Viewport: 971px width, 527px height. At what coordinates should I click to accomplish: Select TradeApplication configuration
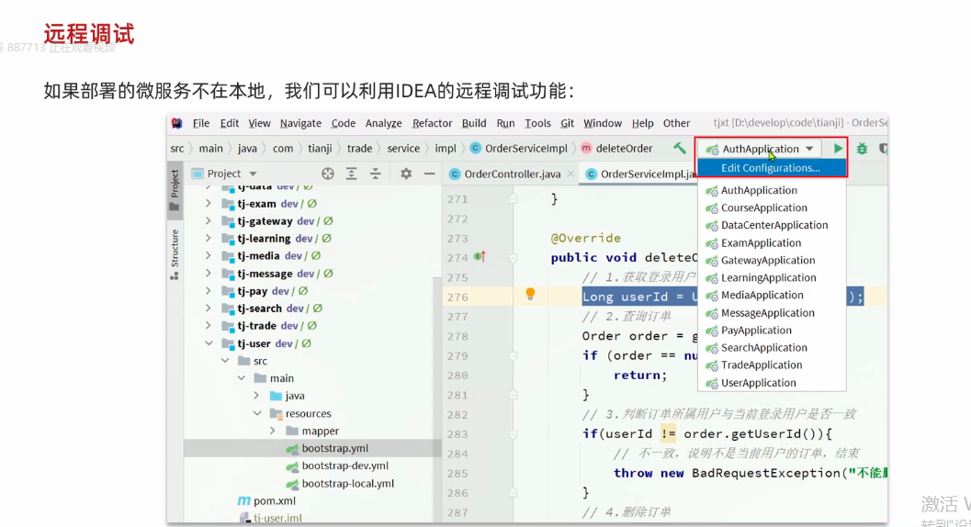coord(772,364)
